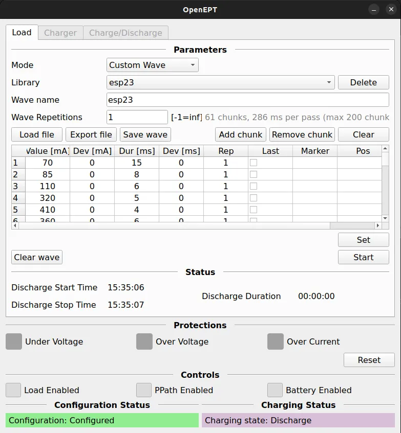Image resolution: width=401 pixels, height=433 pixels.
Task: Toggle the Battery Enabled control
Action: pos(275,390)
